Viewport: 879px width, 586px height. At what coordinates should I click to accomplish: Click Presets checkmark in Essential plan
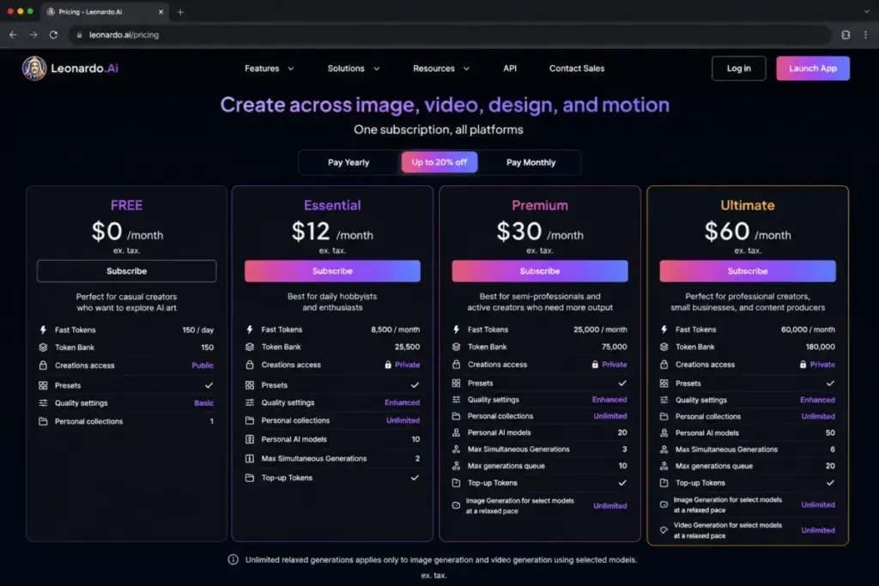(x=415, y=385)
